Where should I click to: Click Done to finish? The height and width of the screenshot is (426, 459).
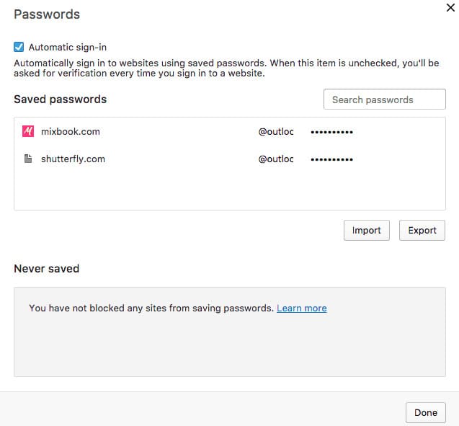pyautogui.click(x=425, y=412)
